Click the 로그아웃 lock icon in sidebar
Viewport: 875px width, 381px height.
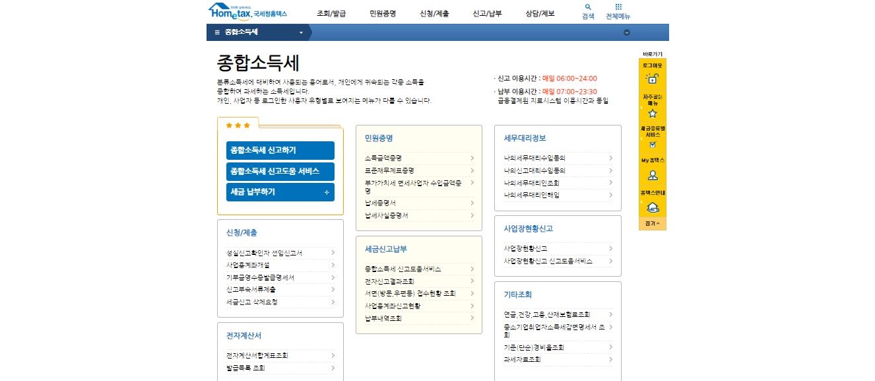653,79
